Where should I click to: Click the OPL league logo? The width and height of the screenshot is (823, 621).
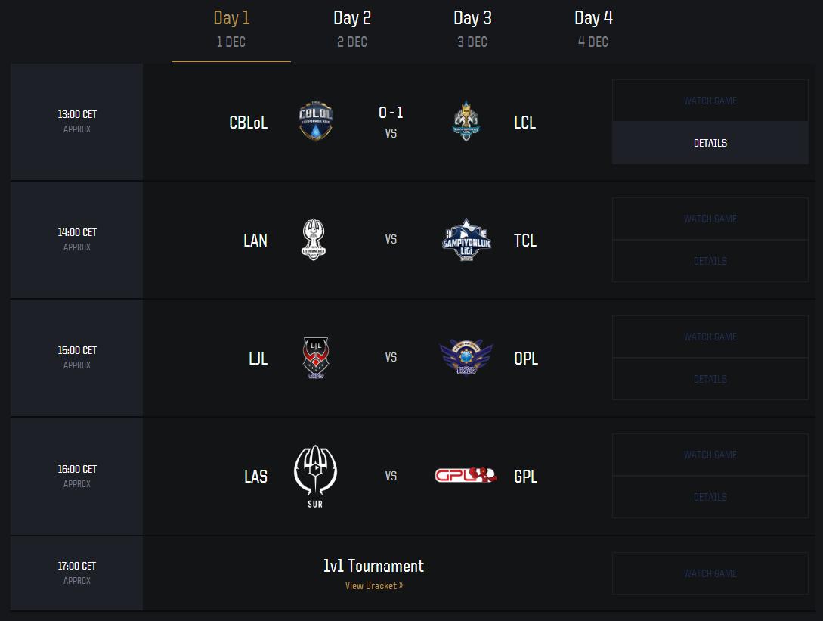(x=466, y=358)
